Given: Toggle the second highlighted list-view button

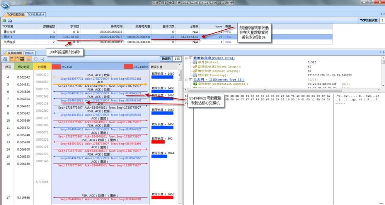Looking at the screenshot, I should (x=17, y=59).
